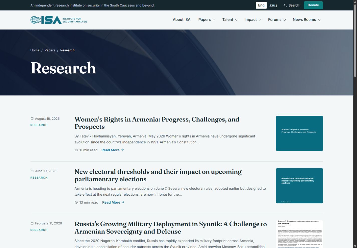Click the 'February 11, 2026' date
Image resolution: width=357 pixels, height=248 pixels.
pos(48,223)
